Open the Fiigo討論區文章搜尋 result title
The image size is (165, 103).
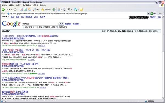(20, 64)
